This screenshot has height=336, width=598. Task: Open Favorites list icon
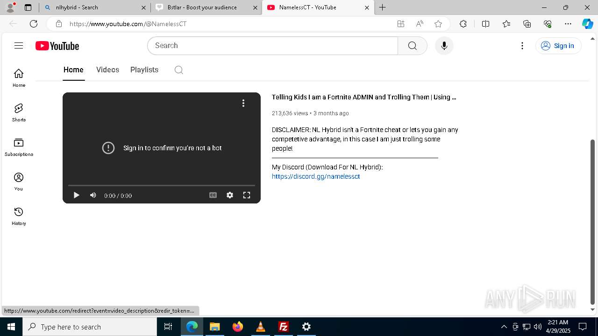coord(506,24)
